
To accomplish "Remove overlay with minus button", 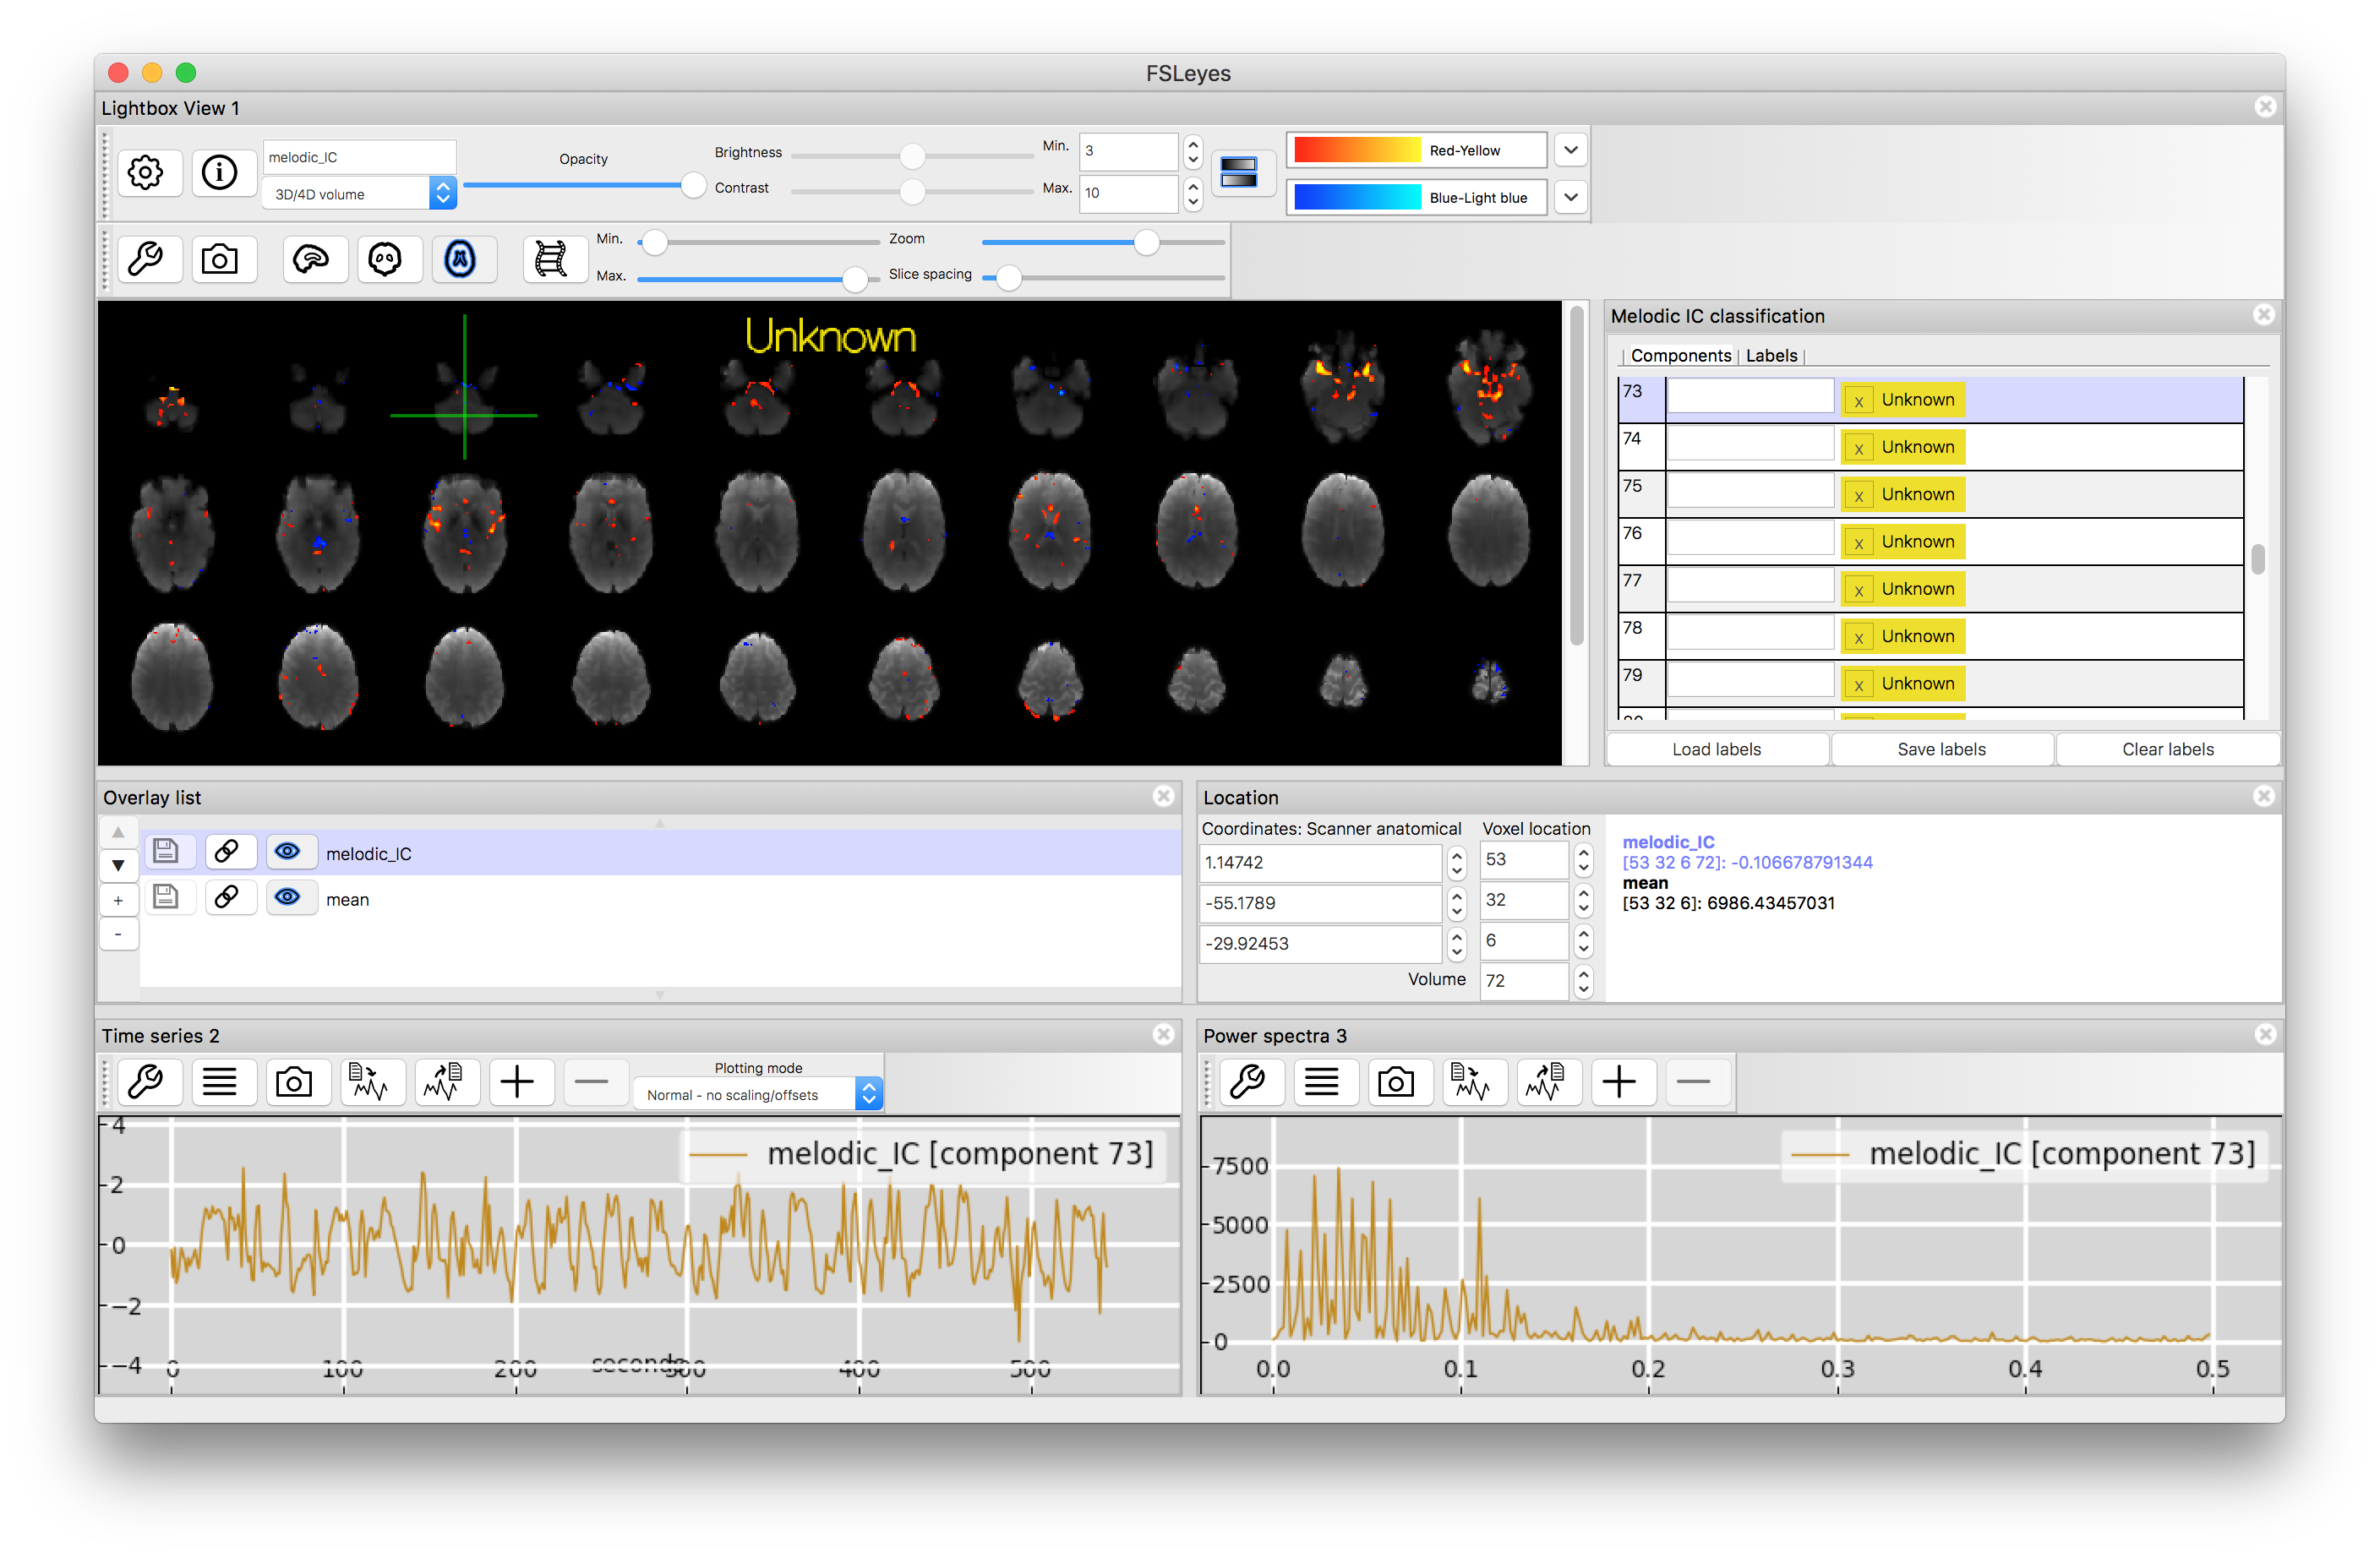I will [x=118, y=934].
